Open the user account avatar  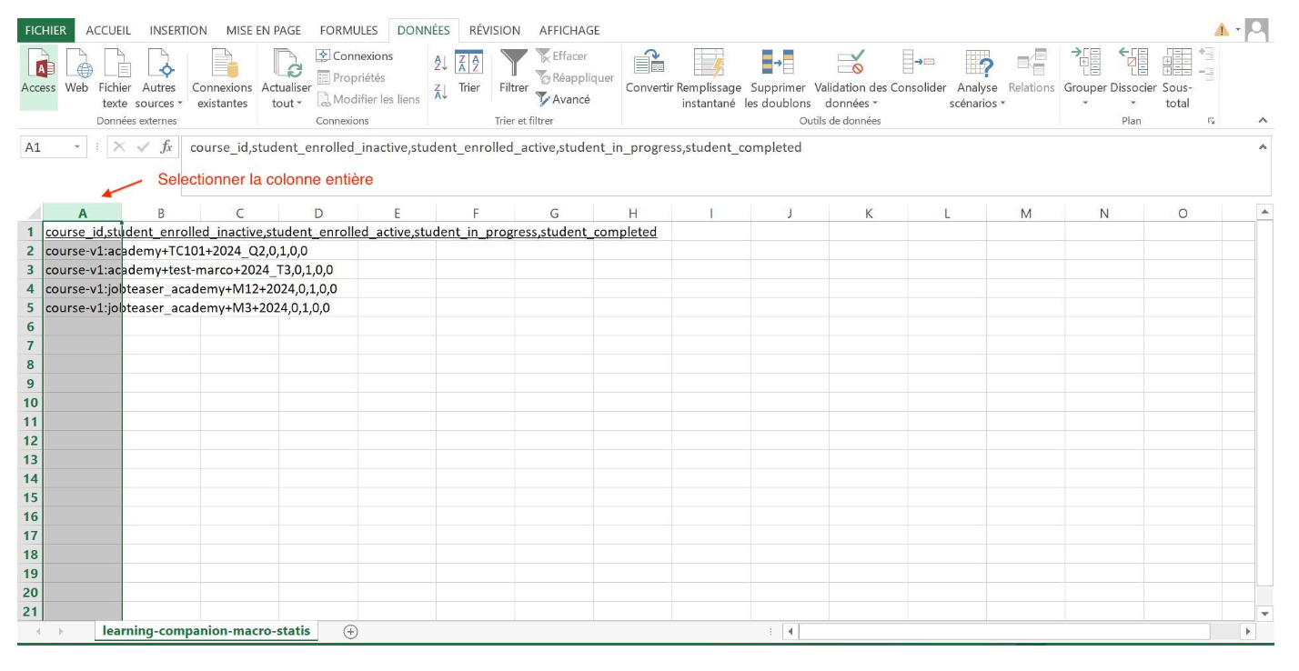coord(1256,30)
